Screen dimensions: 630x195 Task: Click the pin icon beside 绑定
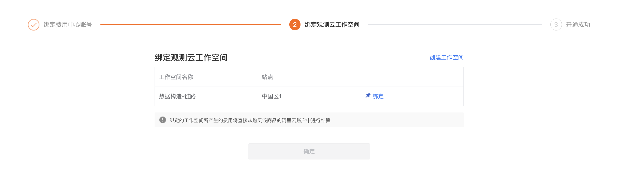[368, 95]
